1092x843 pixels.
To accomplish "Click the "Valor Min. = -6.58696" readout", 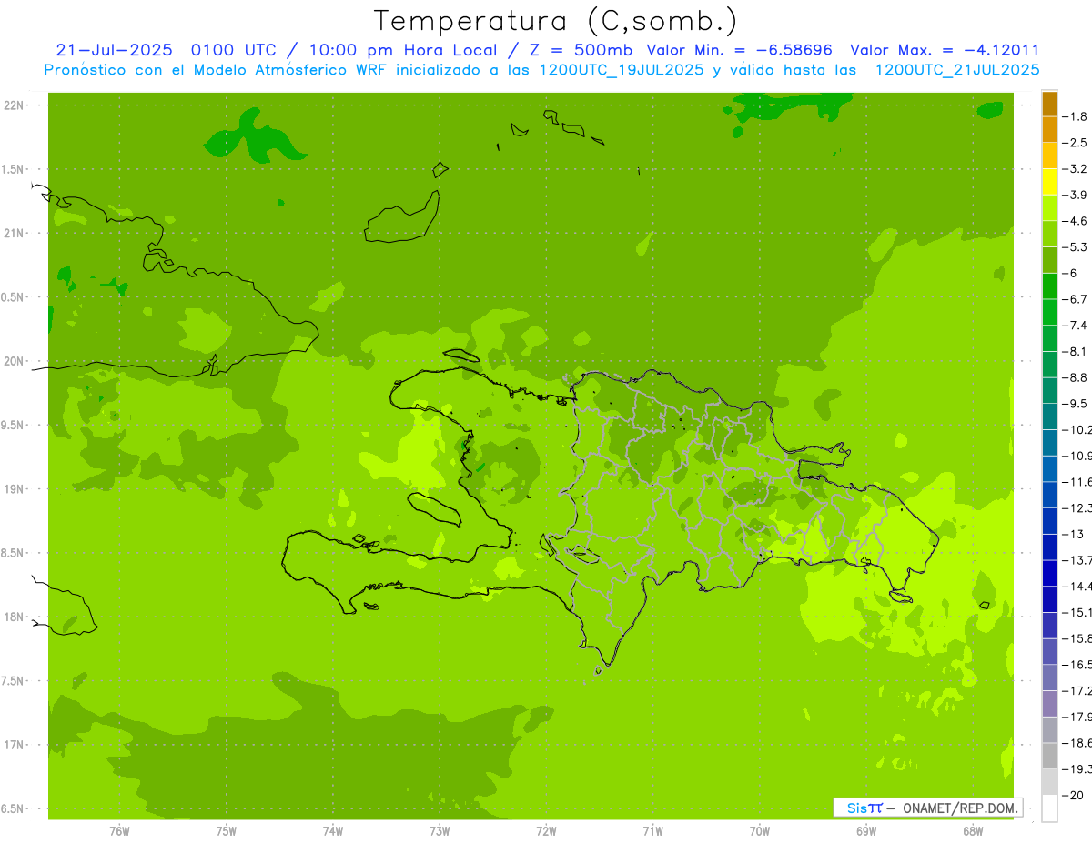I will (739, 50).
